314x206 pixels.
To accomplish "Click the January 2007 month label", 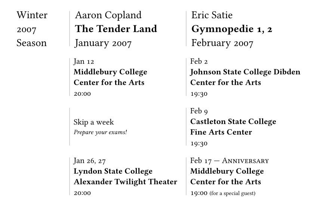I will click(x=103, y=43).
